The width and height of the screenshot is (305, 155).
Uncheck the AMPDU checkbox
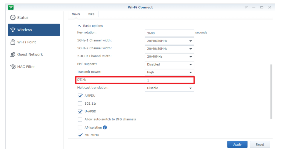pos(80,96)
